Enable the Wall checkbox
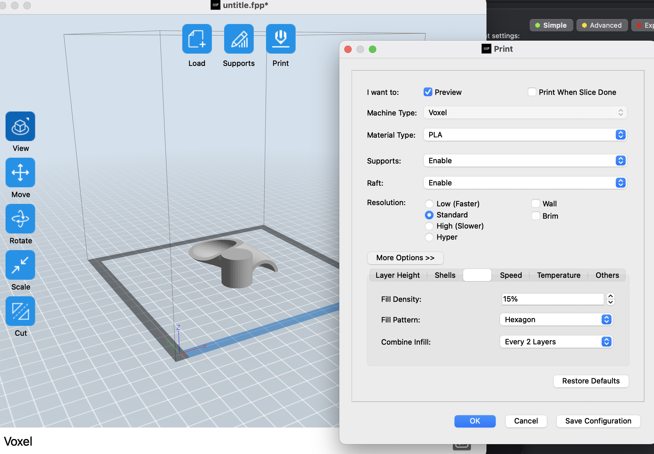Viewport: 654px width, 454px height. tap(535, 204)
